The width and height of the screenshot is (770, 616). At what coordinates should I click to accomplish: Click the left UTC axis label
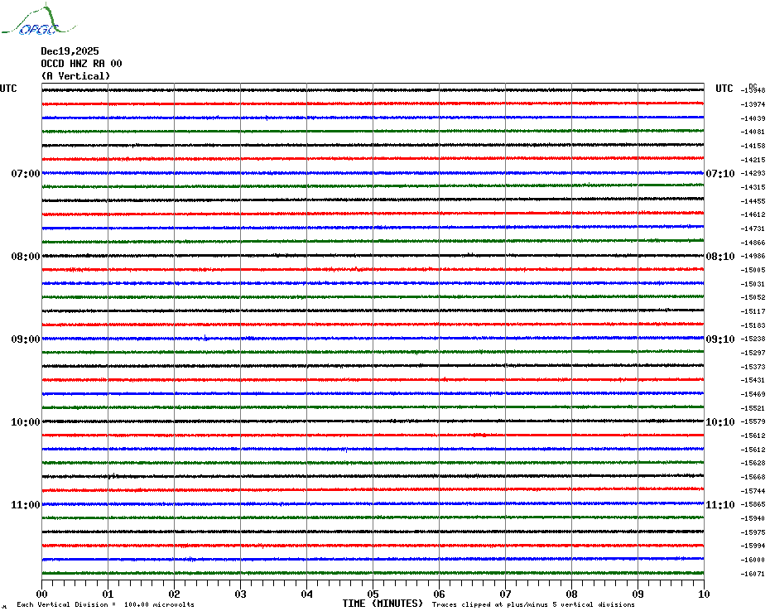point(8,89)
